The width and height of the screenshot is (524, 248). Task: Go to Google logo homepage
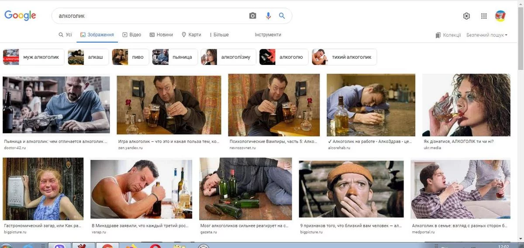tap(20, 16)
